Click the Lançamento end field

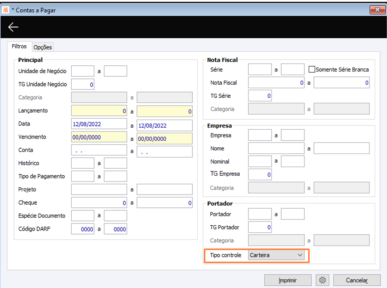(164, 111)
